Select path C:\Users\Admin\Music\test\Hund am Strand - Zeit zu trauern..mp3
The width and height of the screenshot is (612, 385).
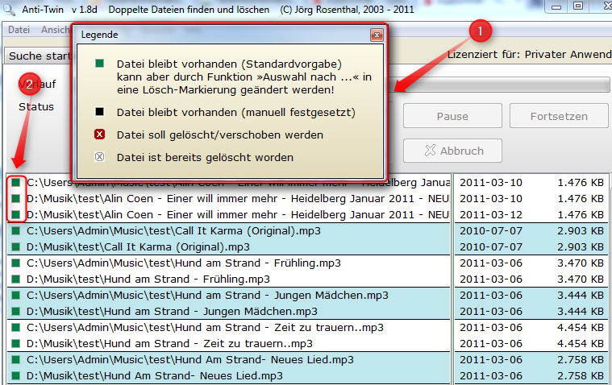(205, 328)
